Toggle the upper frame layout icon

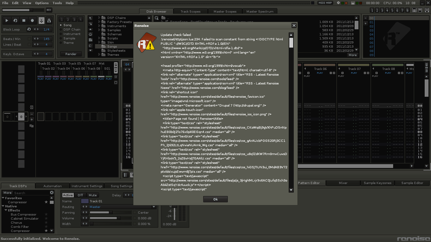[414, 10]
